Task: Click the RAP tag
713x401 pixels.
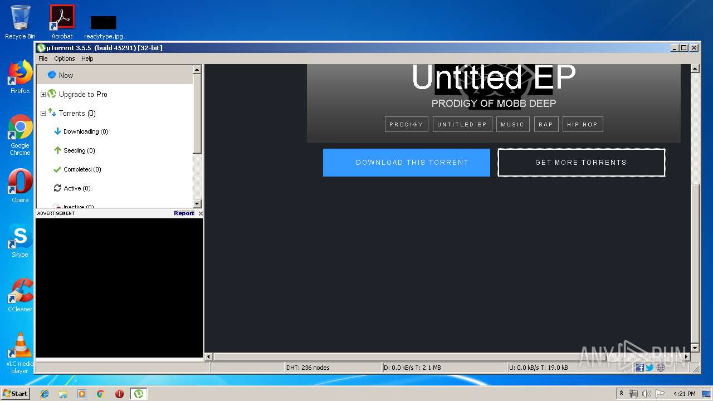Action: coord(546,124)
